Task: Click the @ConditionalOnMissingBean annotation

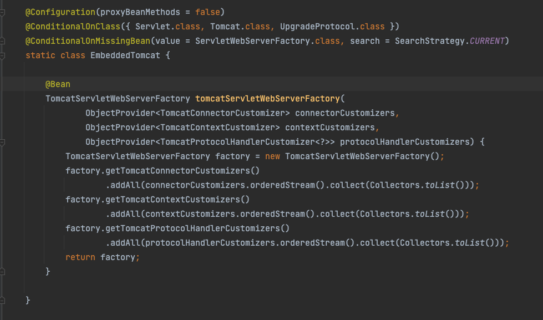Action: (x=88, y=41)
